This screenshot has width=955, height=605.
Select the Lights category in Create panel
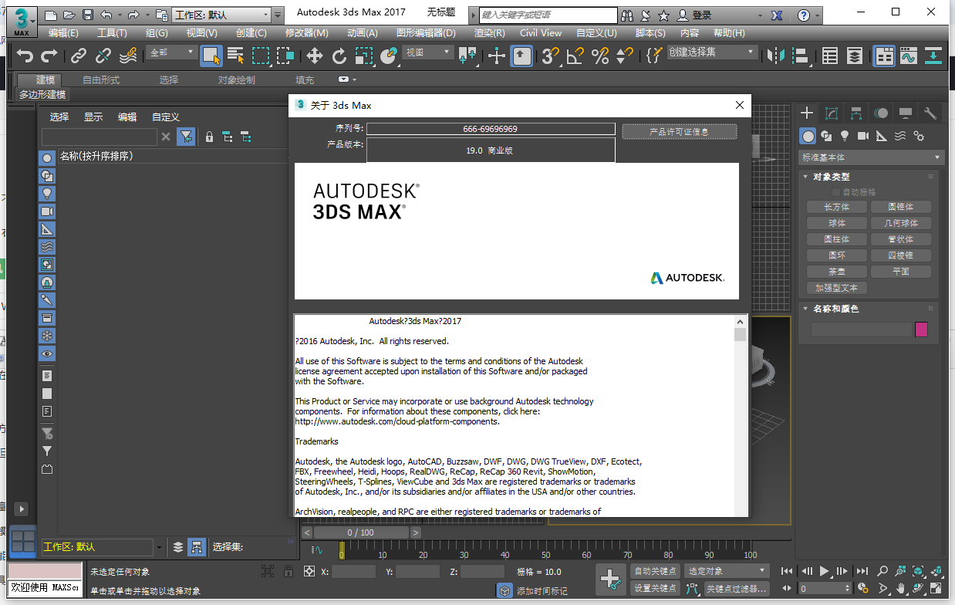pyautogui.click(x=845, y=136)
